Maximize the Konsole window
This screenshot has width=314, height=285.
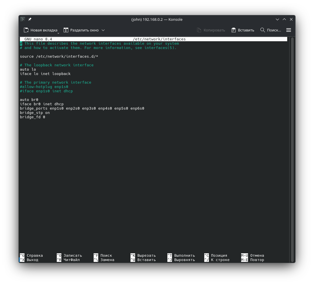tap(284, 19)
